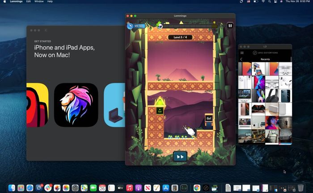Open the Lemmings app menu

[x=16, y=1]
